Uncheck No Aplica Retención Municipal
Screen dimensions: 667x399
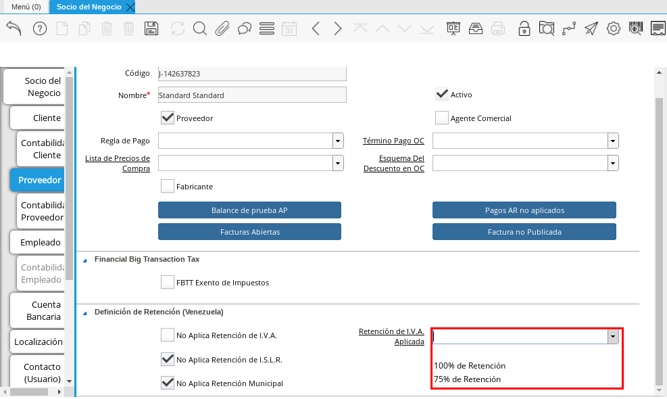pos(167,383)
